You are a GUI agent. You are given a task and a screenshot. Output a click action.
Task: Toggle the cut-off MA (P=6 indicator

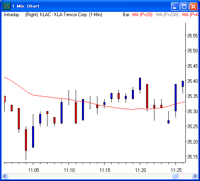pos(190,15)
